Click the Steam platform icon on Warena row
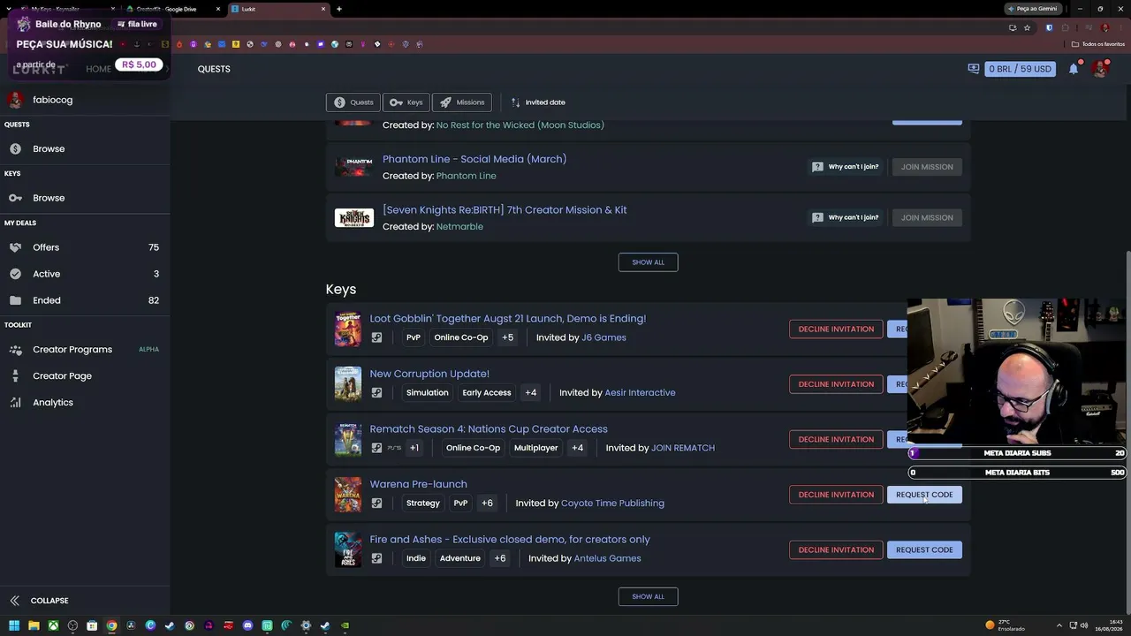The height and width of the screenshot is (636, 1131). (376, 503)
